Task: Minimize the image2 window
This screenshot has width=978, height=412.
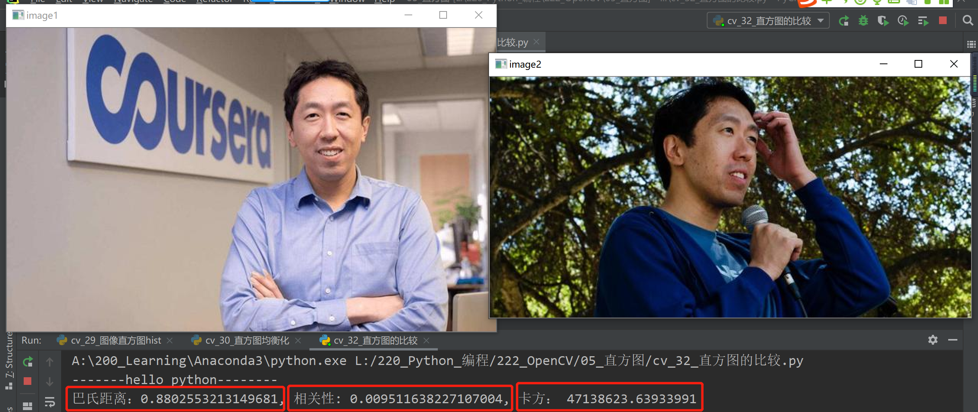Action: (x=884, y=64)
